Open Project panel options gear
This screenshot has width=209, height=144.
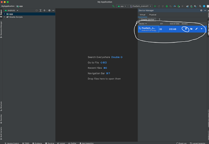49,10
